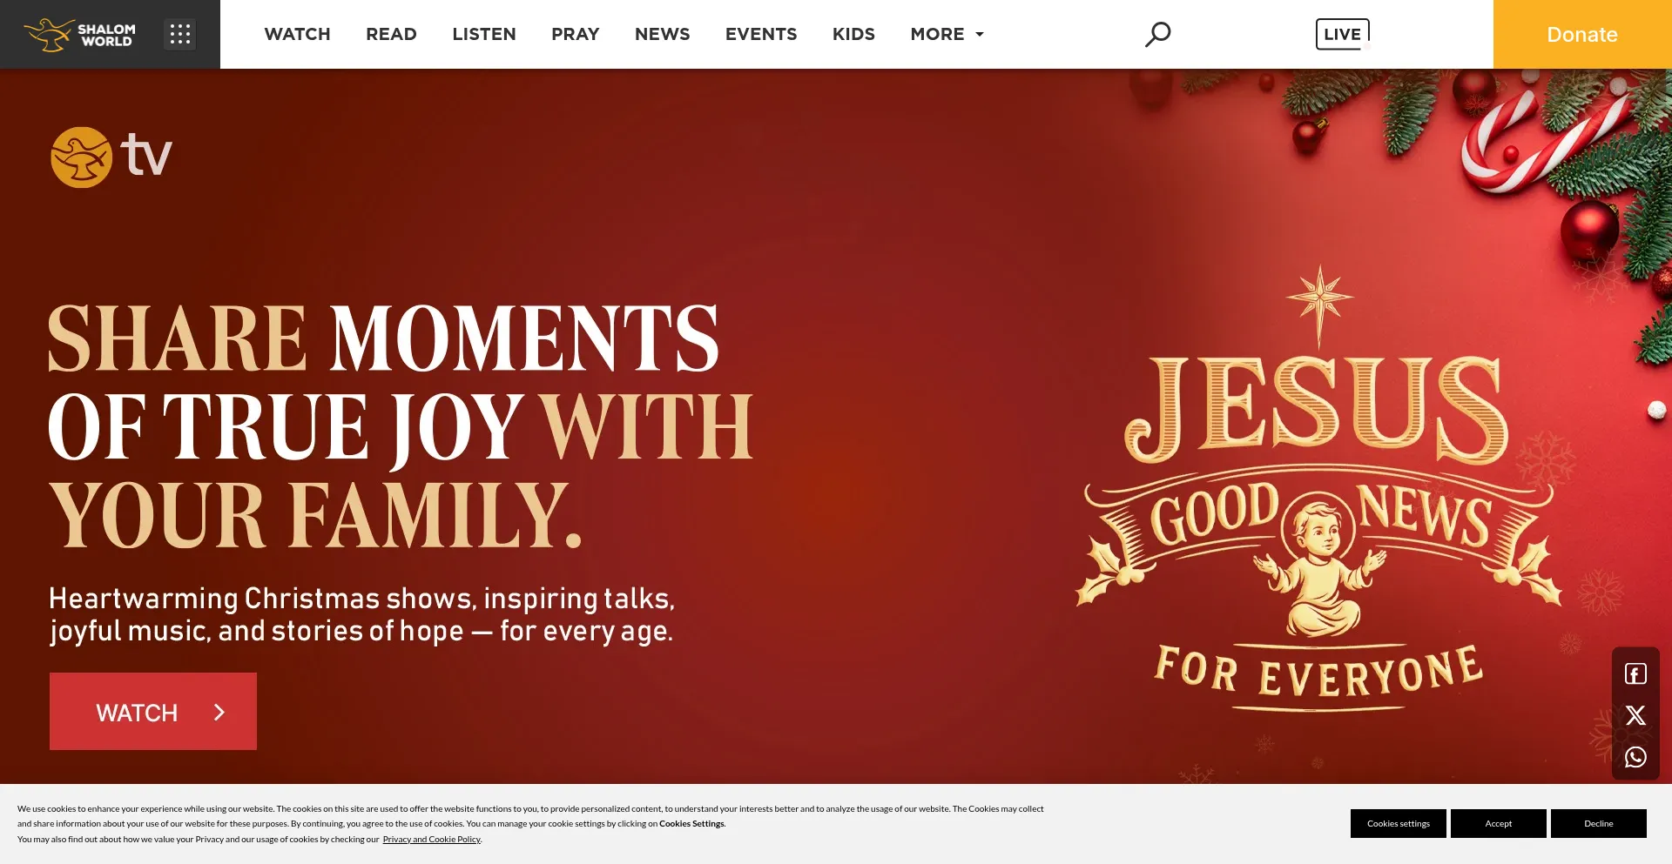Screen dimensions: 1672x864
Task: Click the arrow on the WATCH banner button
Action: pos(219,713)
